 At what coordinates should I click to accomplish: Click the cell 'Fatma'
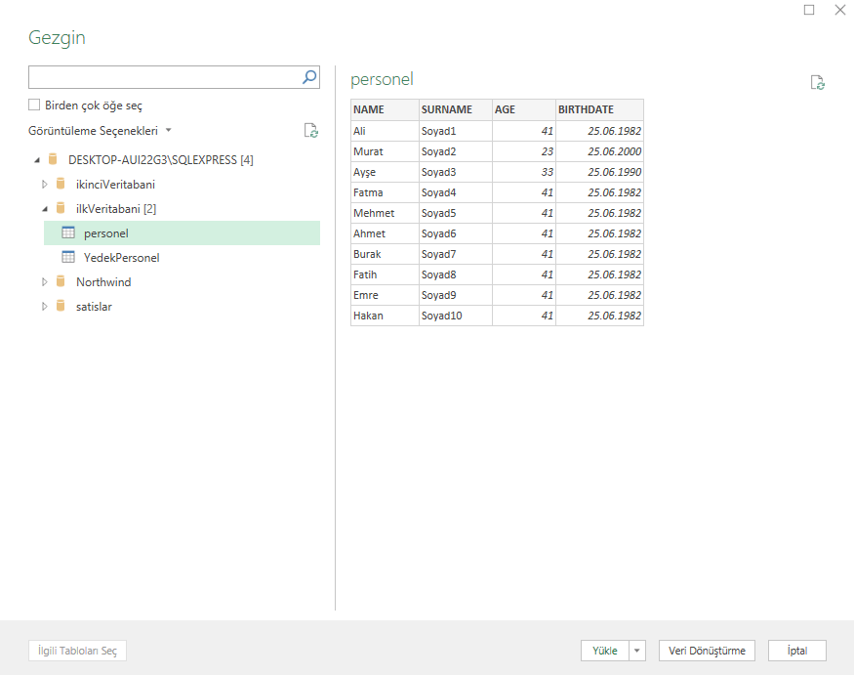click(x=386, y=192)
